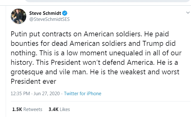Click the word Likes

point(65,109)
